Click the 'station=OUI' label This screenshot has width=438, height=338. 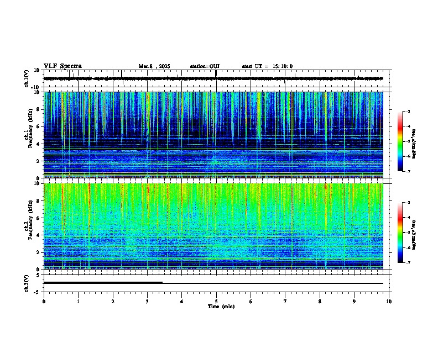pyautogui.click(x=205, y=66)
